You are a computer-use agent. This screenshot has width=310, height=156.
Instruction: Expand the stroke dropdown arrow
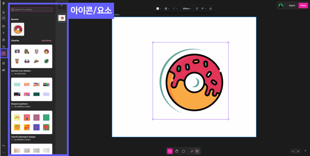point(169,9)
